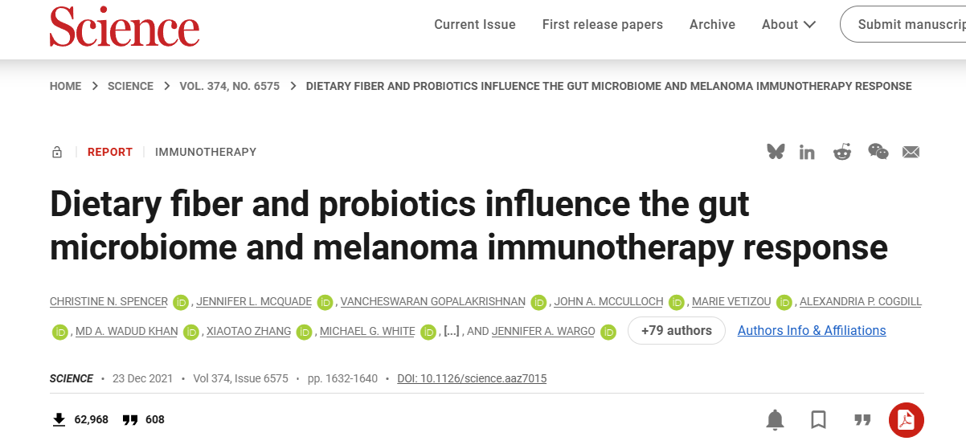The height and width of the screenshot is (445, 966).
Task: Share article via WeChat icon
Action: pyautogui.click(x=878, y=151)
